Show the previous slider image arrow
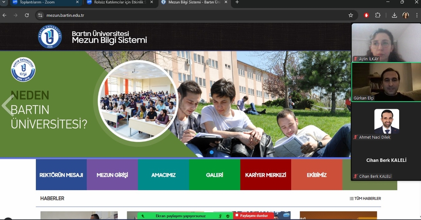421x220 pixels. pos(7,105)
